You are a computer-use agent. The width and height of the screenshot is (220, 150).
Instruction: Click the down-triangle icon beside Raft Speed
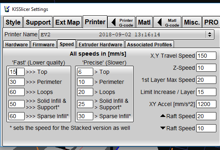(x=163, y=128)
